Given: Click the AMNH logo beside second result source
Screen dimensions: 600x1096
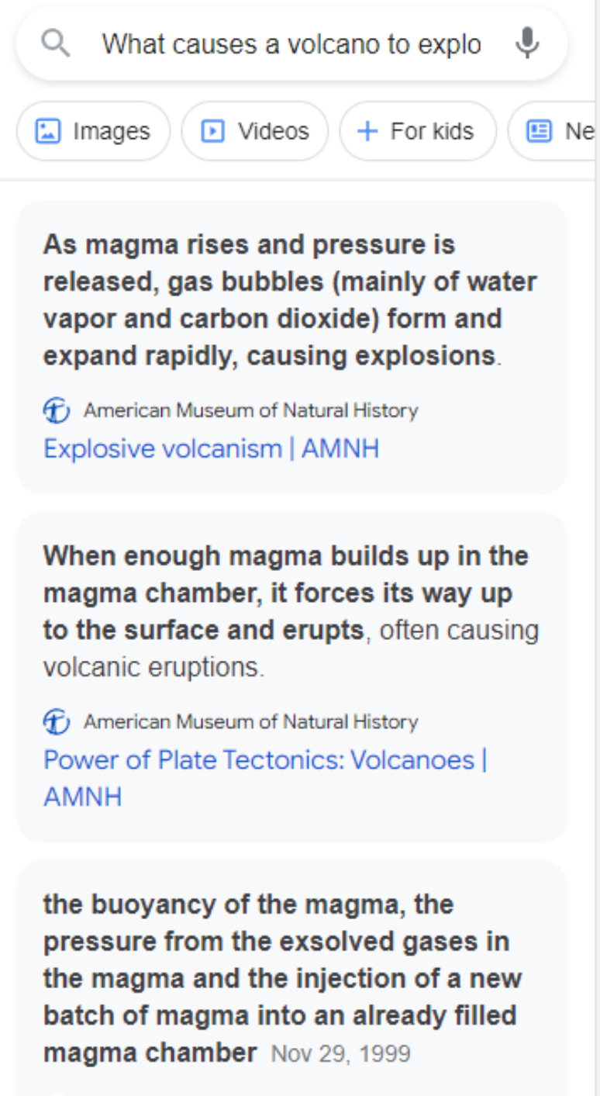Looking at the screenshot, I should [x=56, y=721].
